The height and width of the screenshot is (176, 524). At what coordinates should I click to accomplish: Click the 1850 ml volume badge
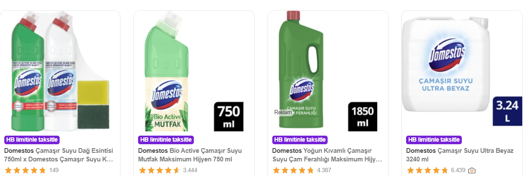click(x=362, y=117)
